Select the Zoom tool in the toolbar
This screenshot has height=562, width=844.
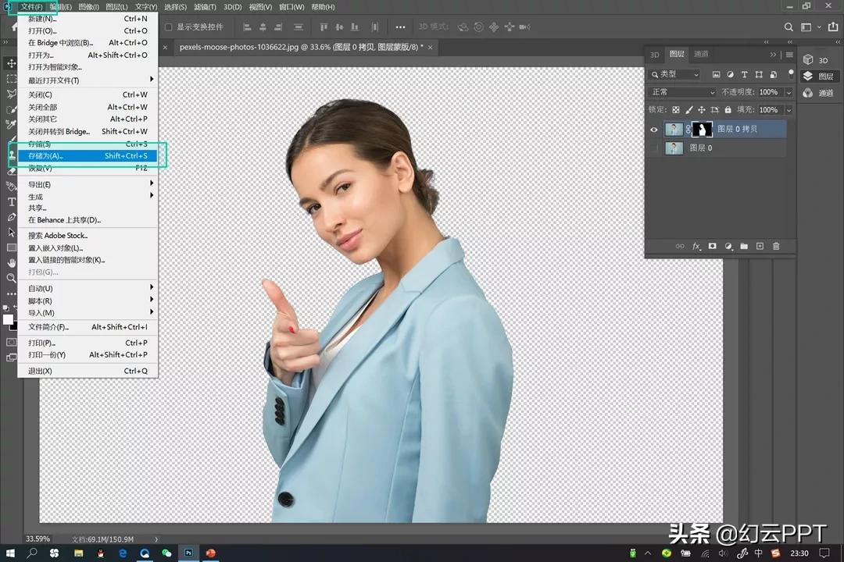point(11,278)
